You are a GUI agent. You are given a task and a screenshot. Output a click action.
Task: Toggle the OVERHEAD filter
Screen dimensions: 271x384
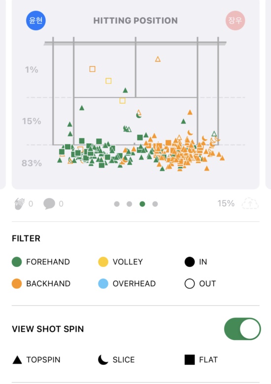[127, 284]
